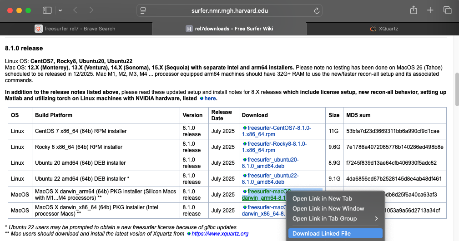Choose Open Link in New Tab

[x=322, y=198]
